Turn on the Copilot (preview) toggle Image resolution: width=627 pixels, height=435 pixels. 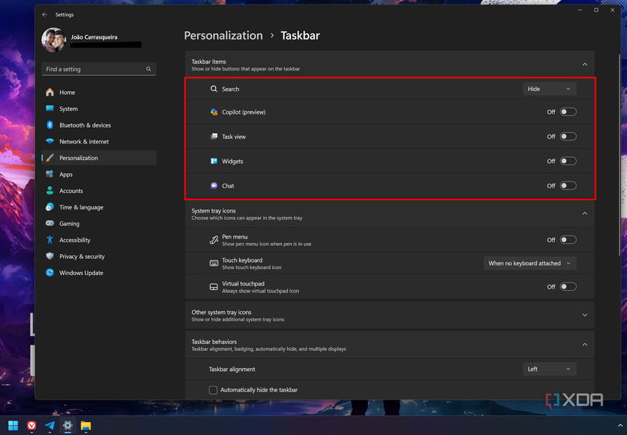pos(568,112)
